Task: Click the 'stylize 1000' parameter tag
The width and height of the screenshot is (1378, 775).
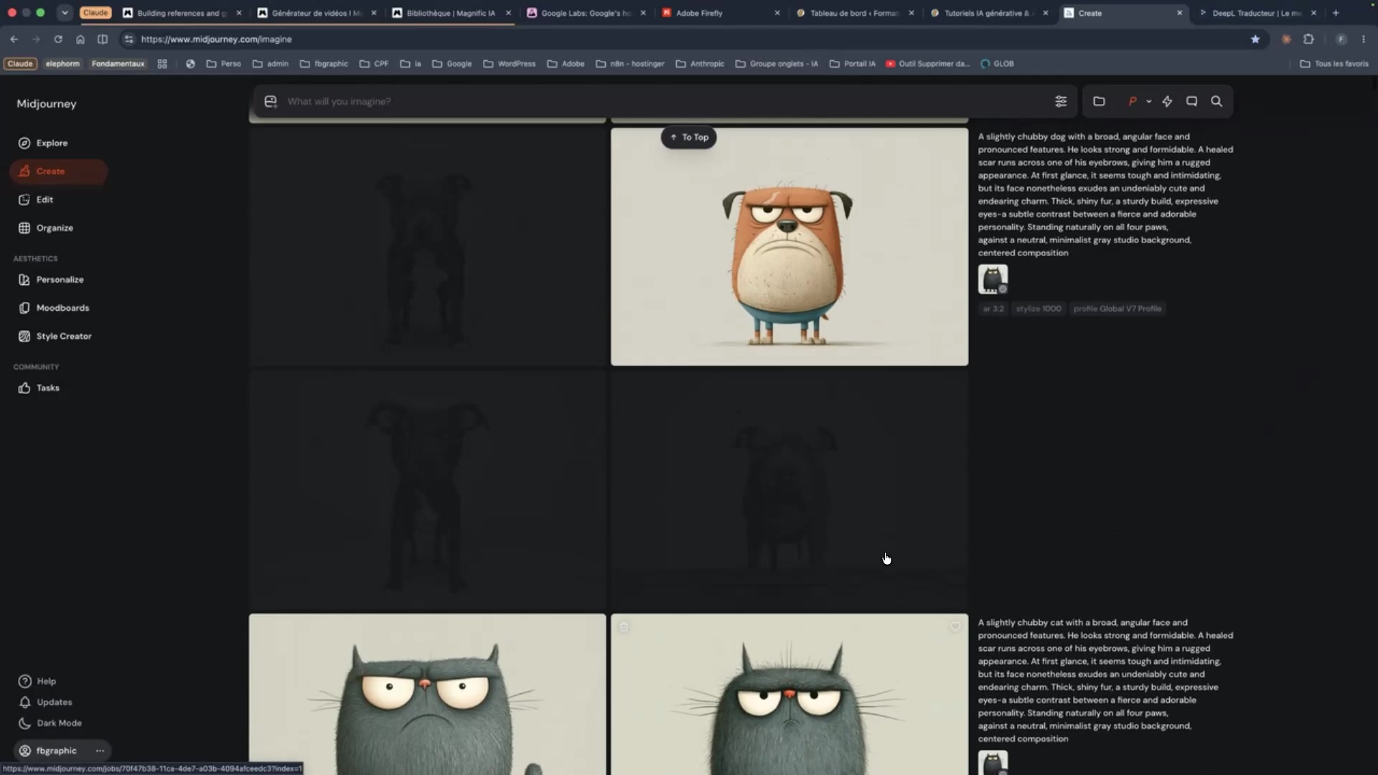Action: coord(1039,309)
